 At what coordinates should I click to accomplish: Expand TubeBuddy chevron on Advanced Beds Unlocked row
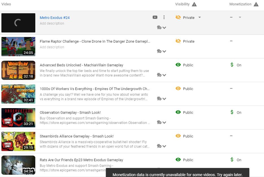[x=164, y=75]
